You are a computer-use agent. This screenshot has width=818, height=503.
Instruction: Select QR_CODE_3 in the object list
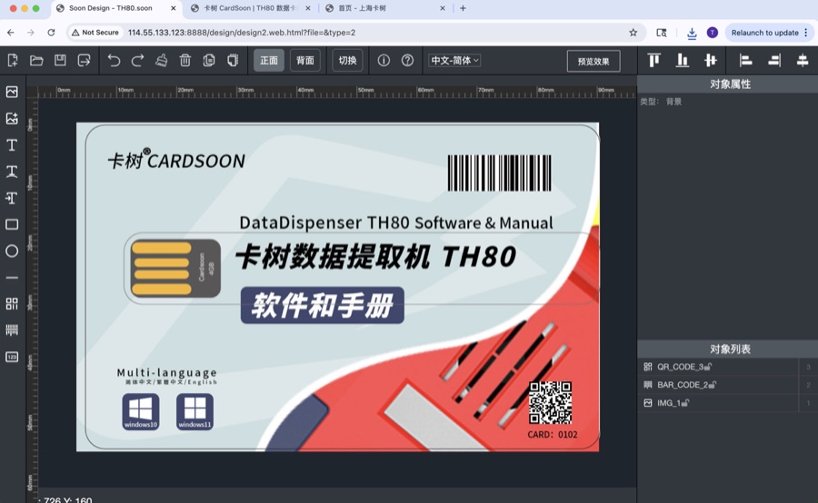(718, 367)
